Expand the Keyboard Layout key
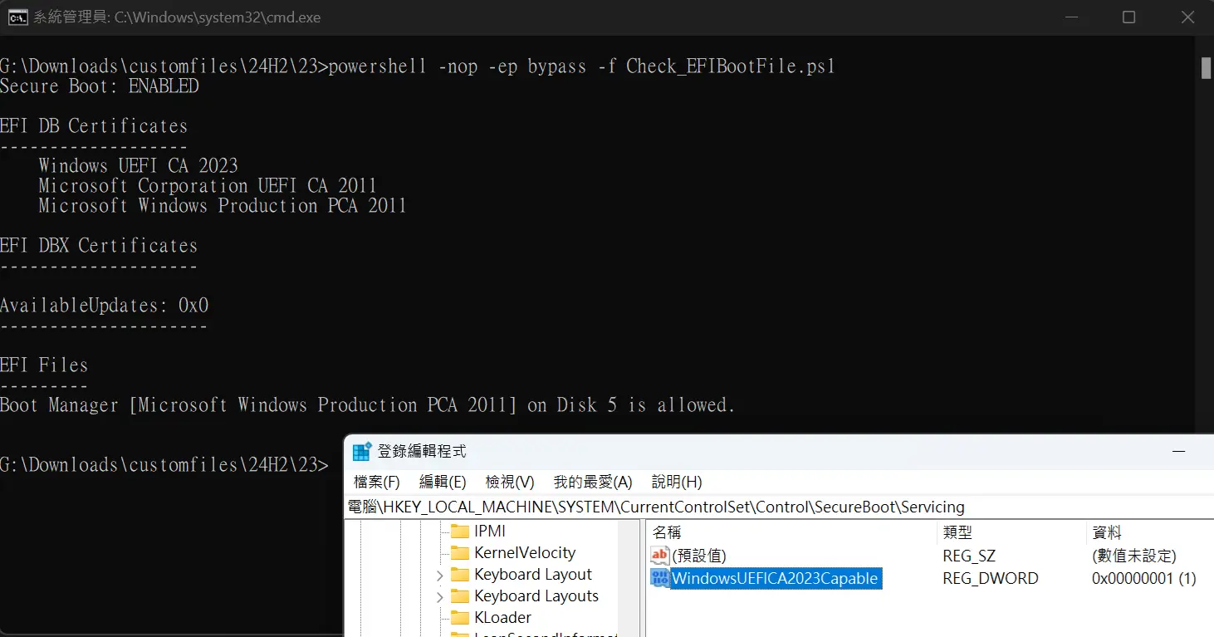 pos(439,575)
